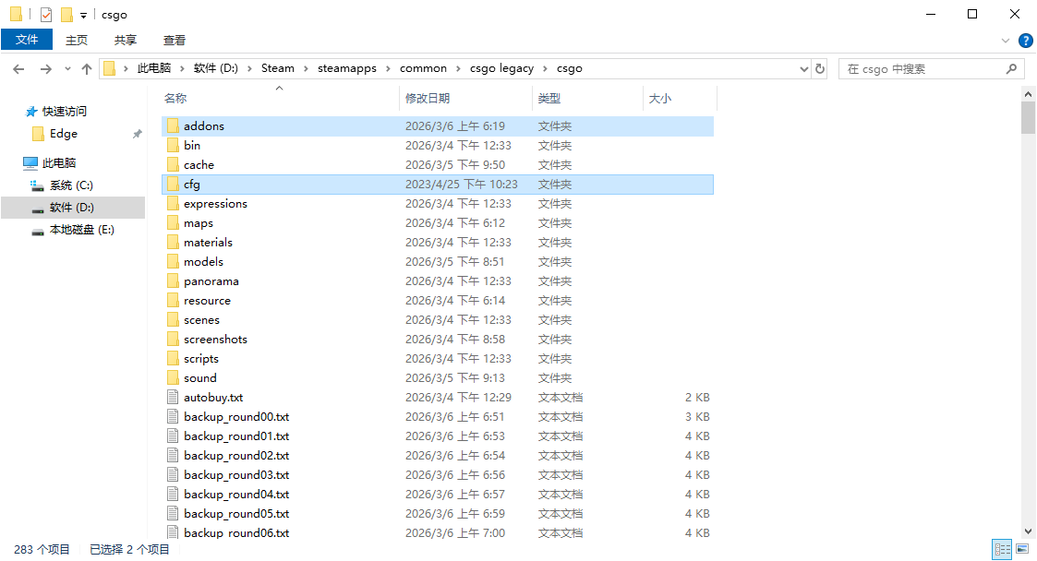Select the backup_round00.txt file name
Image resolution: width=1037 pixels, height=561 pixels.
tap(236, 417)
